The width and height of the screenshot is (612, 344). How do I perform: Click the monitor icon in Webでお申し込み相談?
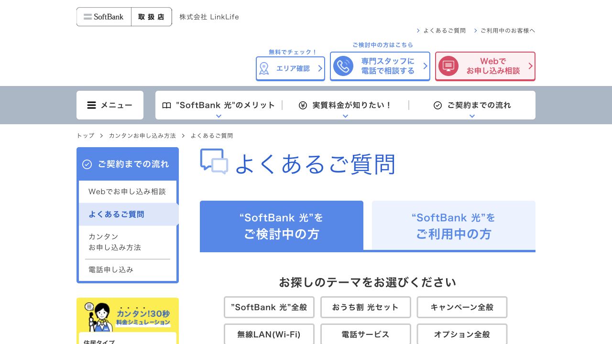[448, 66]
